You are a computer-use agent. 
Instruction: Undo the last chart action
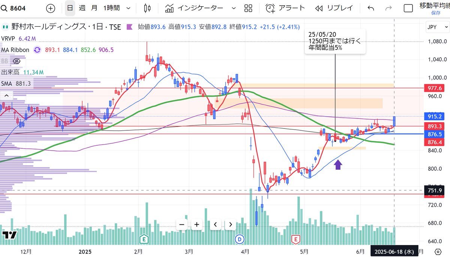tap(371, 8)
